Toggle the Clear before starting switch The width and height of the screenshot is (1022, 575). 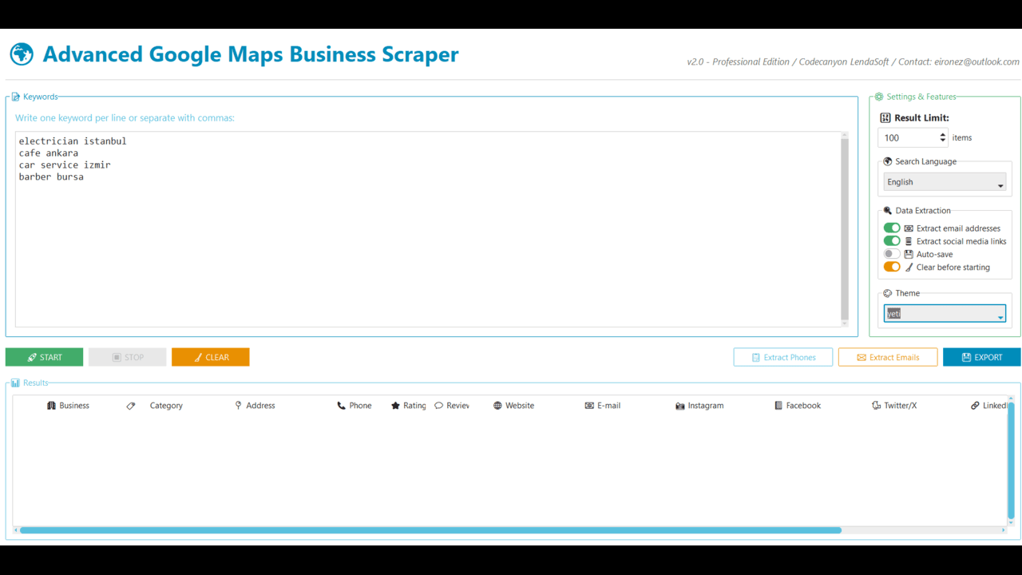[892, 267]
